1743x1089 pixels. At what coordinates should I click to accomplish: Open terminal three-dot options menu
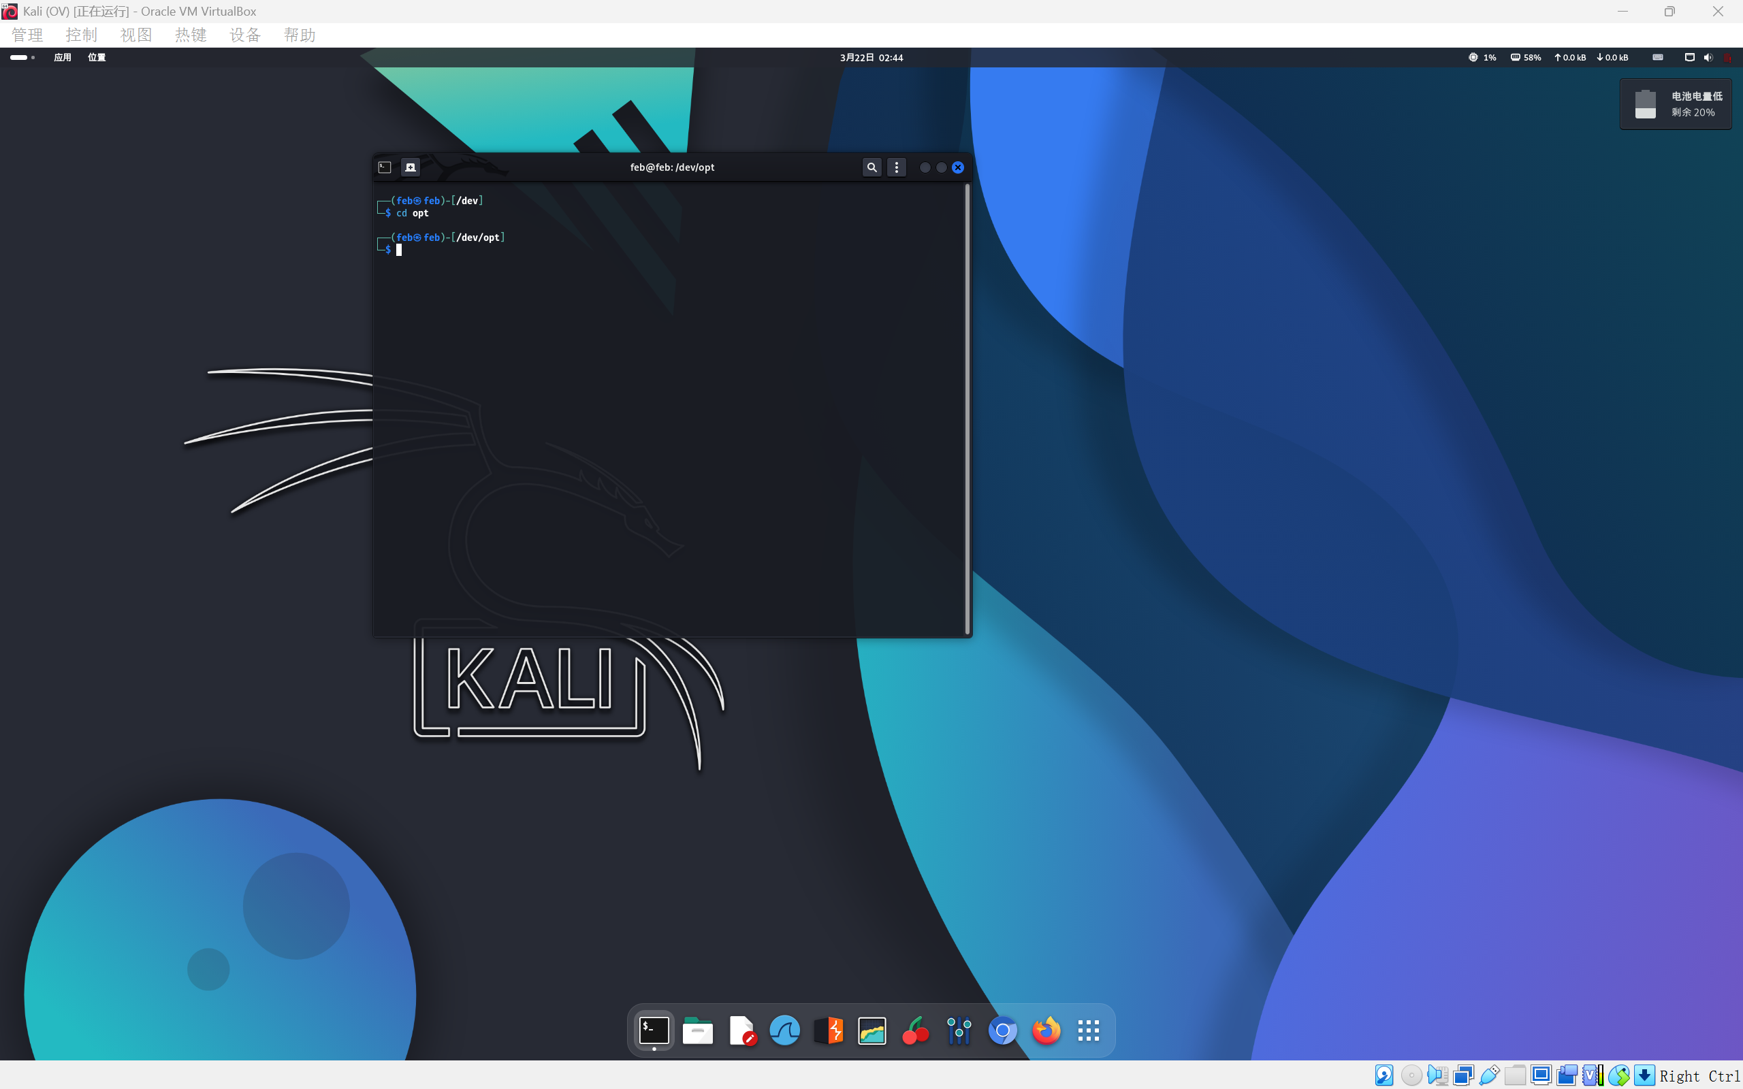(896, 167)
